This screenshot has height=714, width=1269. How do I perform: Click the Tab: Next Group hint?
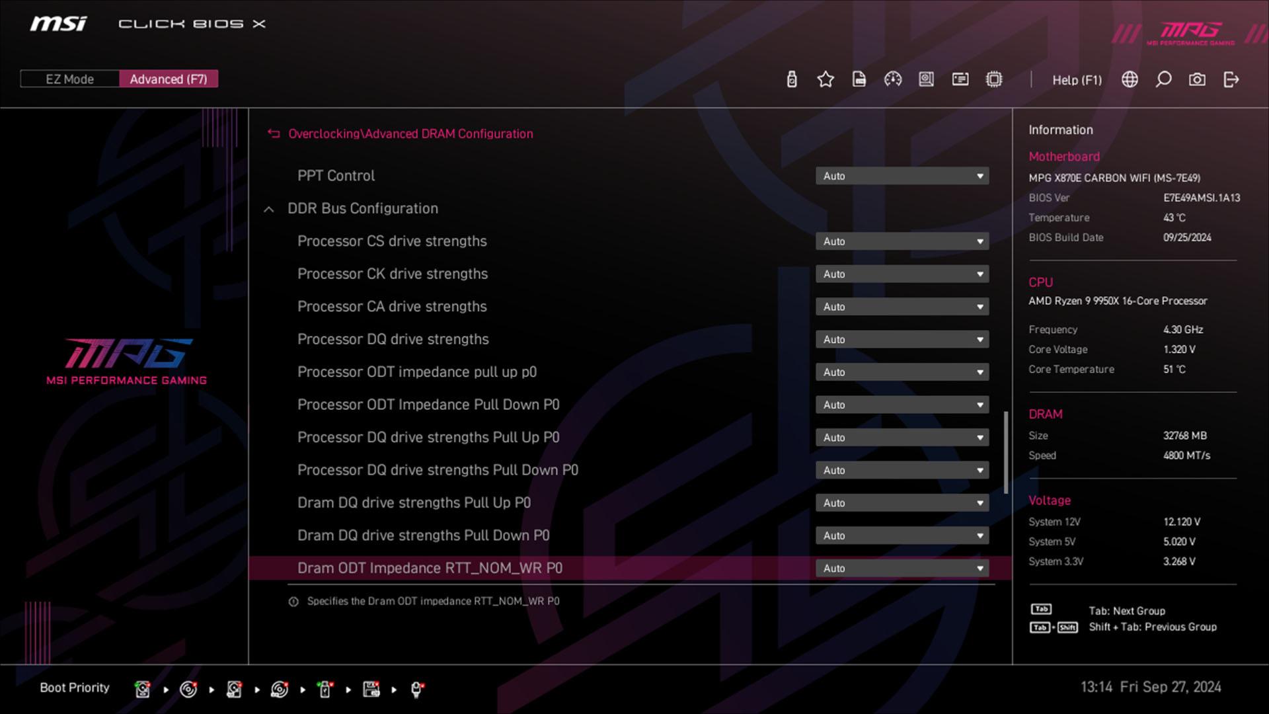point(1127,611)
